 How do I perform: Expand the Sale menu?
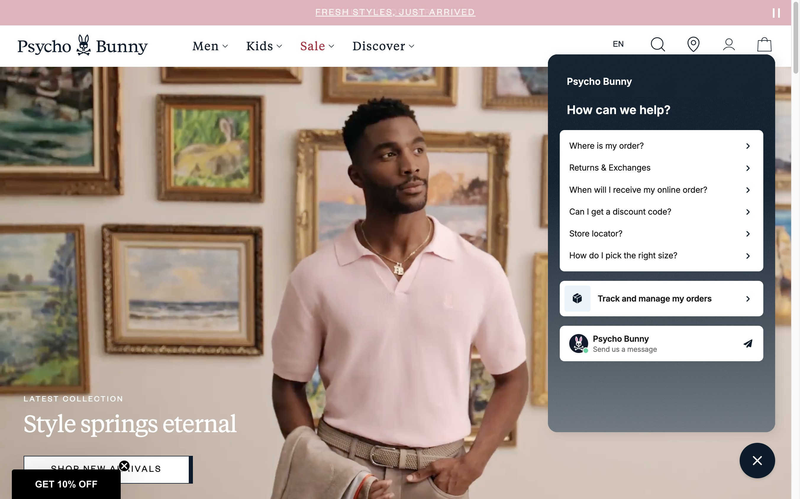[317, 46]
